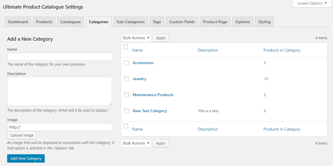Expand the top Bulk Actions dropdown
Image resolution: width=333 pixels, height=166 pixels.
(136, 38)
